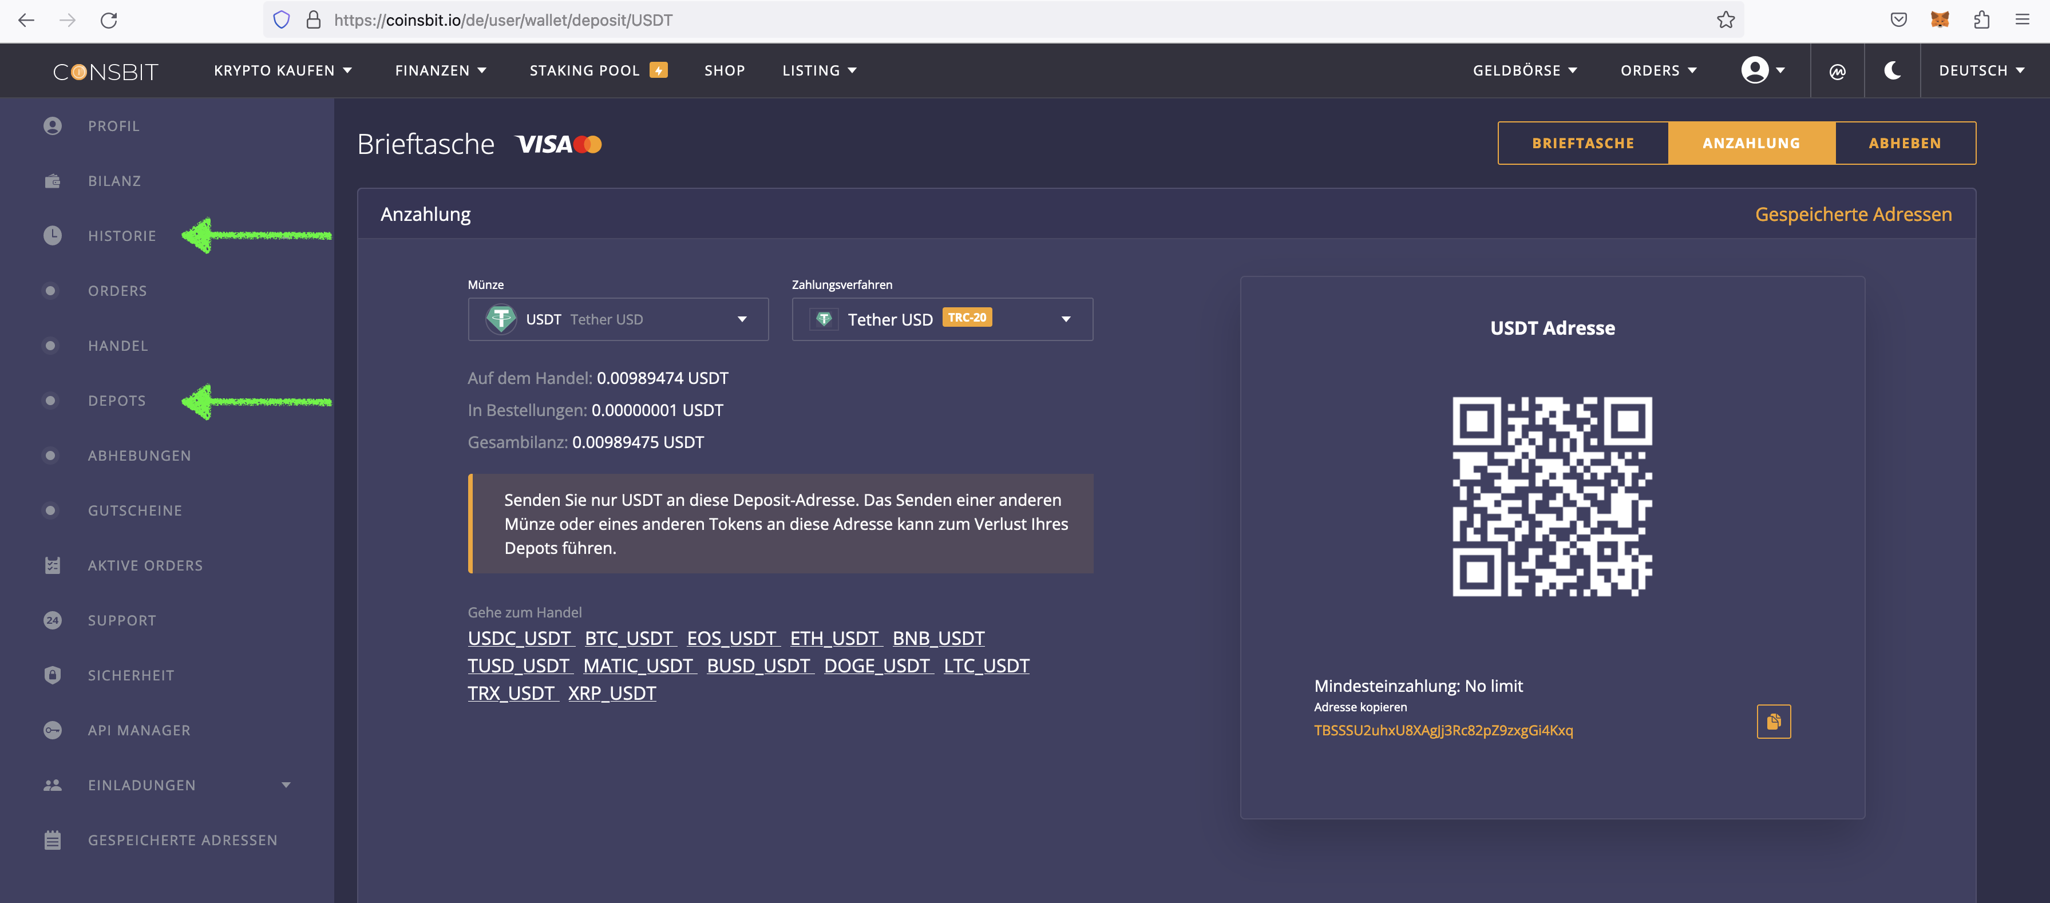
Task: Open the user account avatar menu
Action: tap(1763, 70)
